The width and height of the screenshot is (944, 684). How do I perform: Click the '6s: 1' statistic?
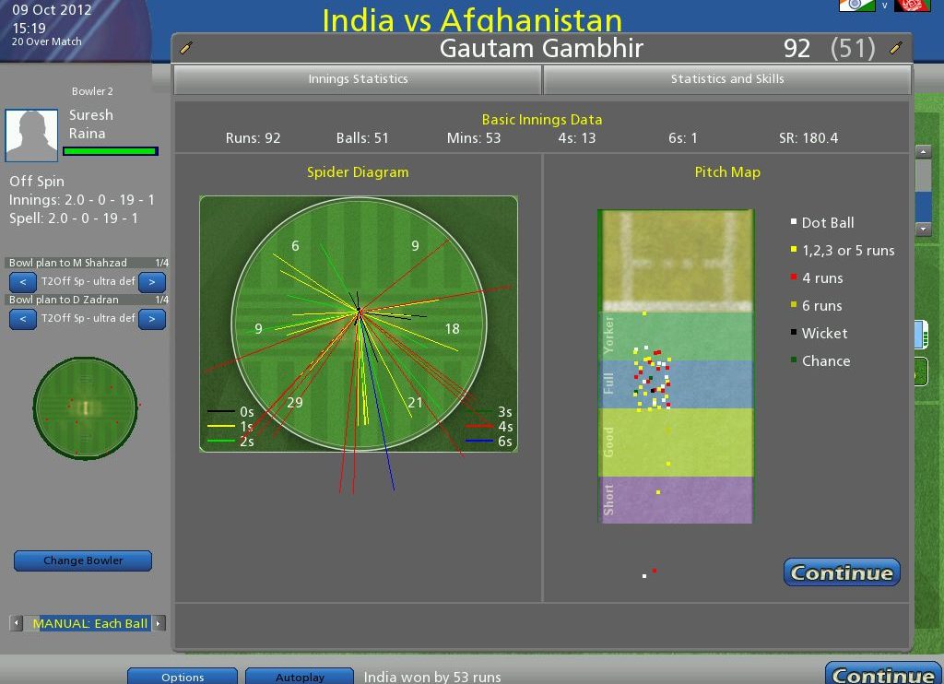click(x=683, y=138)
